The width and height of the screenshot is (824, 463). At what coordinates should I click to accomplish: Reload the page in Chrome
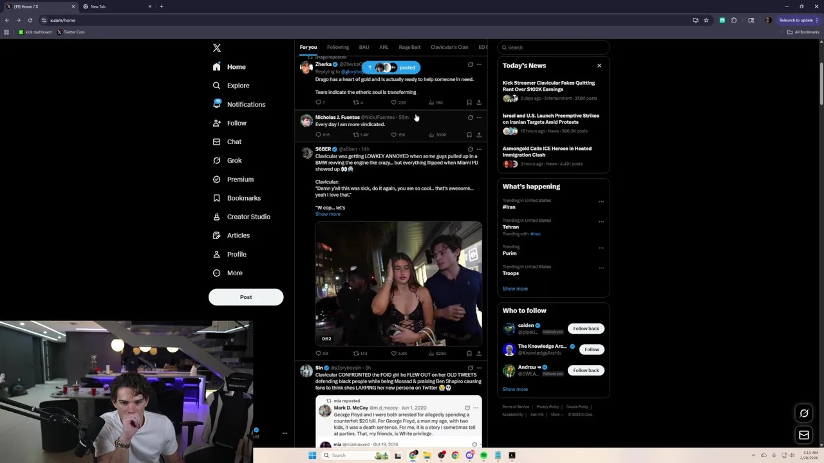(30, 20)
